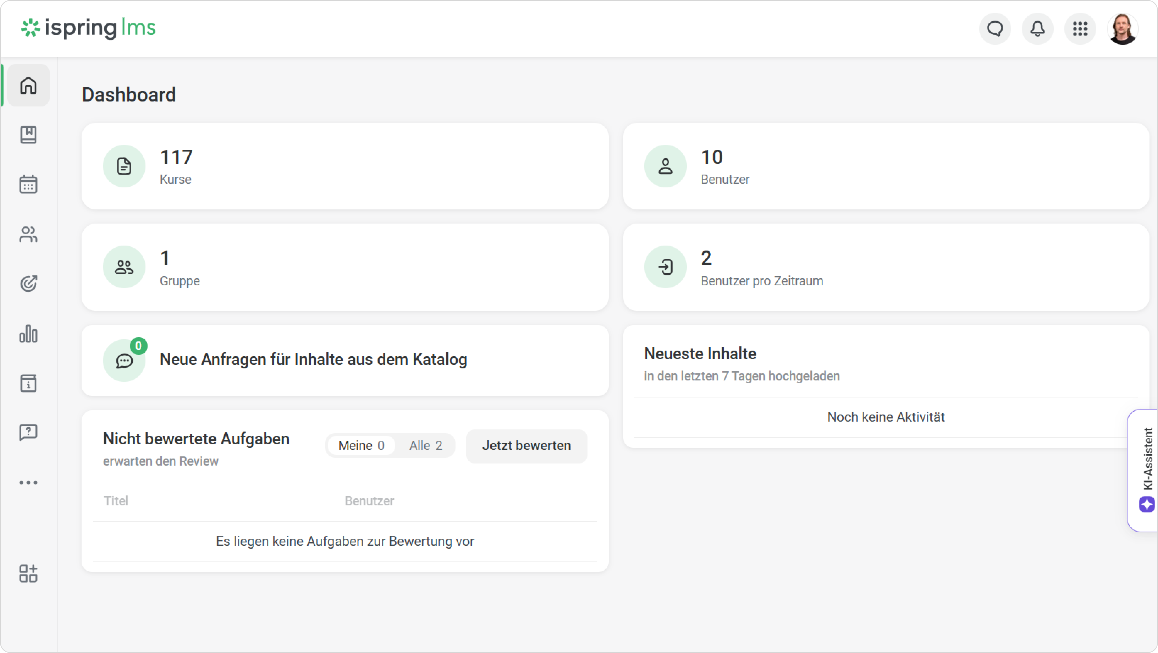The width and height of the screenshot is (1158, 653).
Task: Expand the apps grid menu
Action: click(x=1080, y=29)
